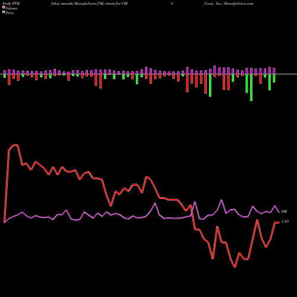Click the Volume legend label
The image size is (297, 297).
11,8
